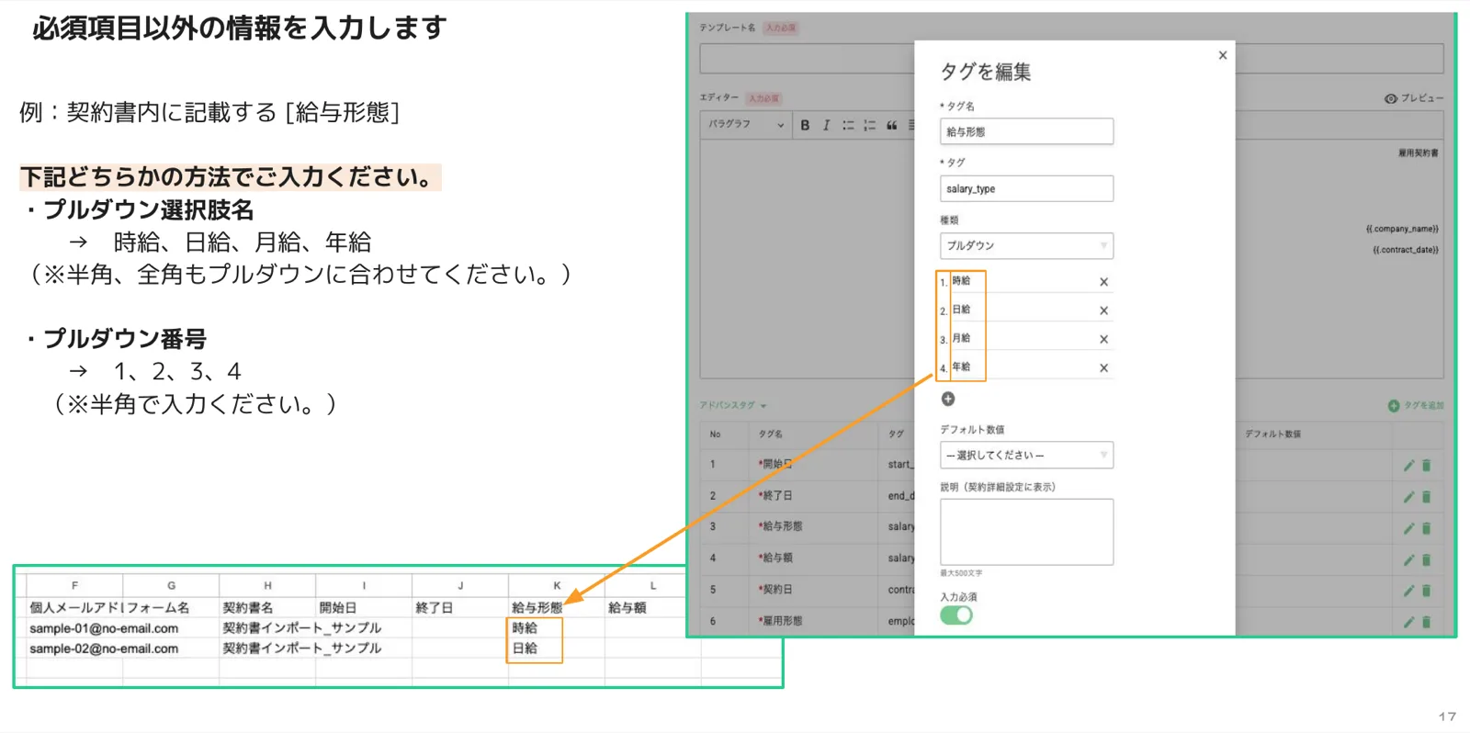Delete the 雇用形態 tag row with trash icon
This screenshot has width=1470, height=733.
[x=1426, y=622]
